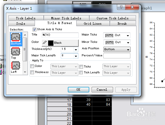
Task: Click the pencil icon in Color button
Action: coord(45,43)
